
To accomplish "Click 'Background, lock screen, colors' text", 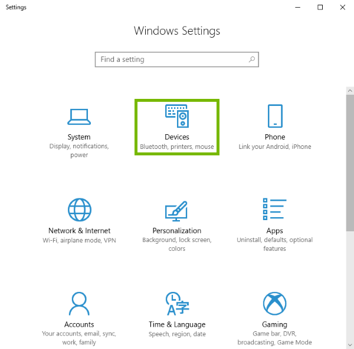I will (x=177, y=244).
